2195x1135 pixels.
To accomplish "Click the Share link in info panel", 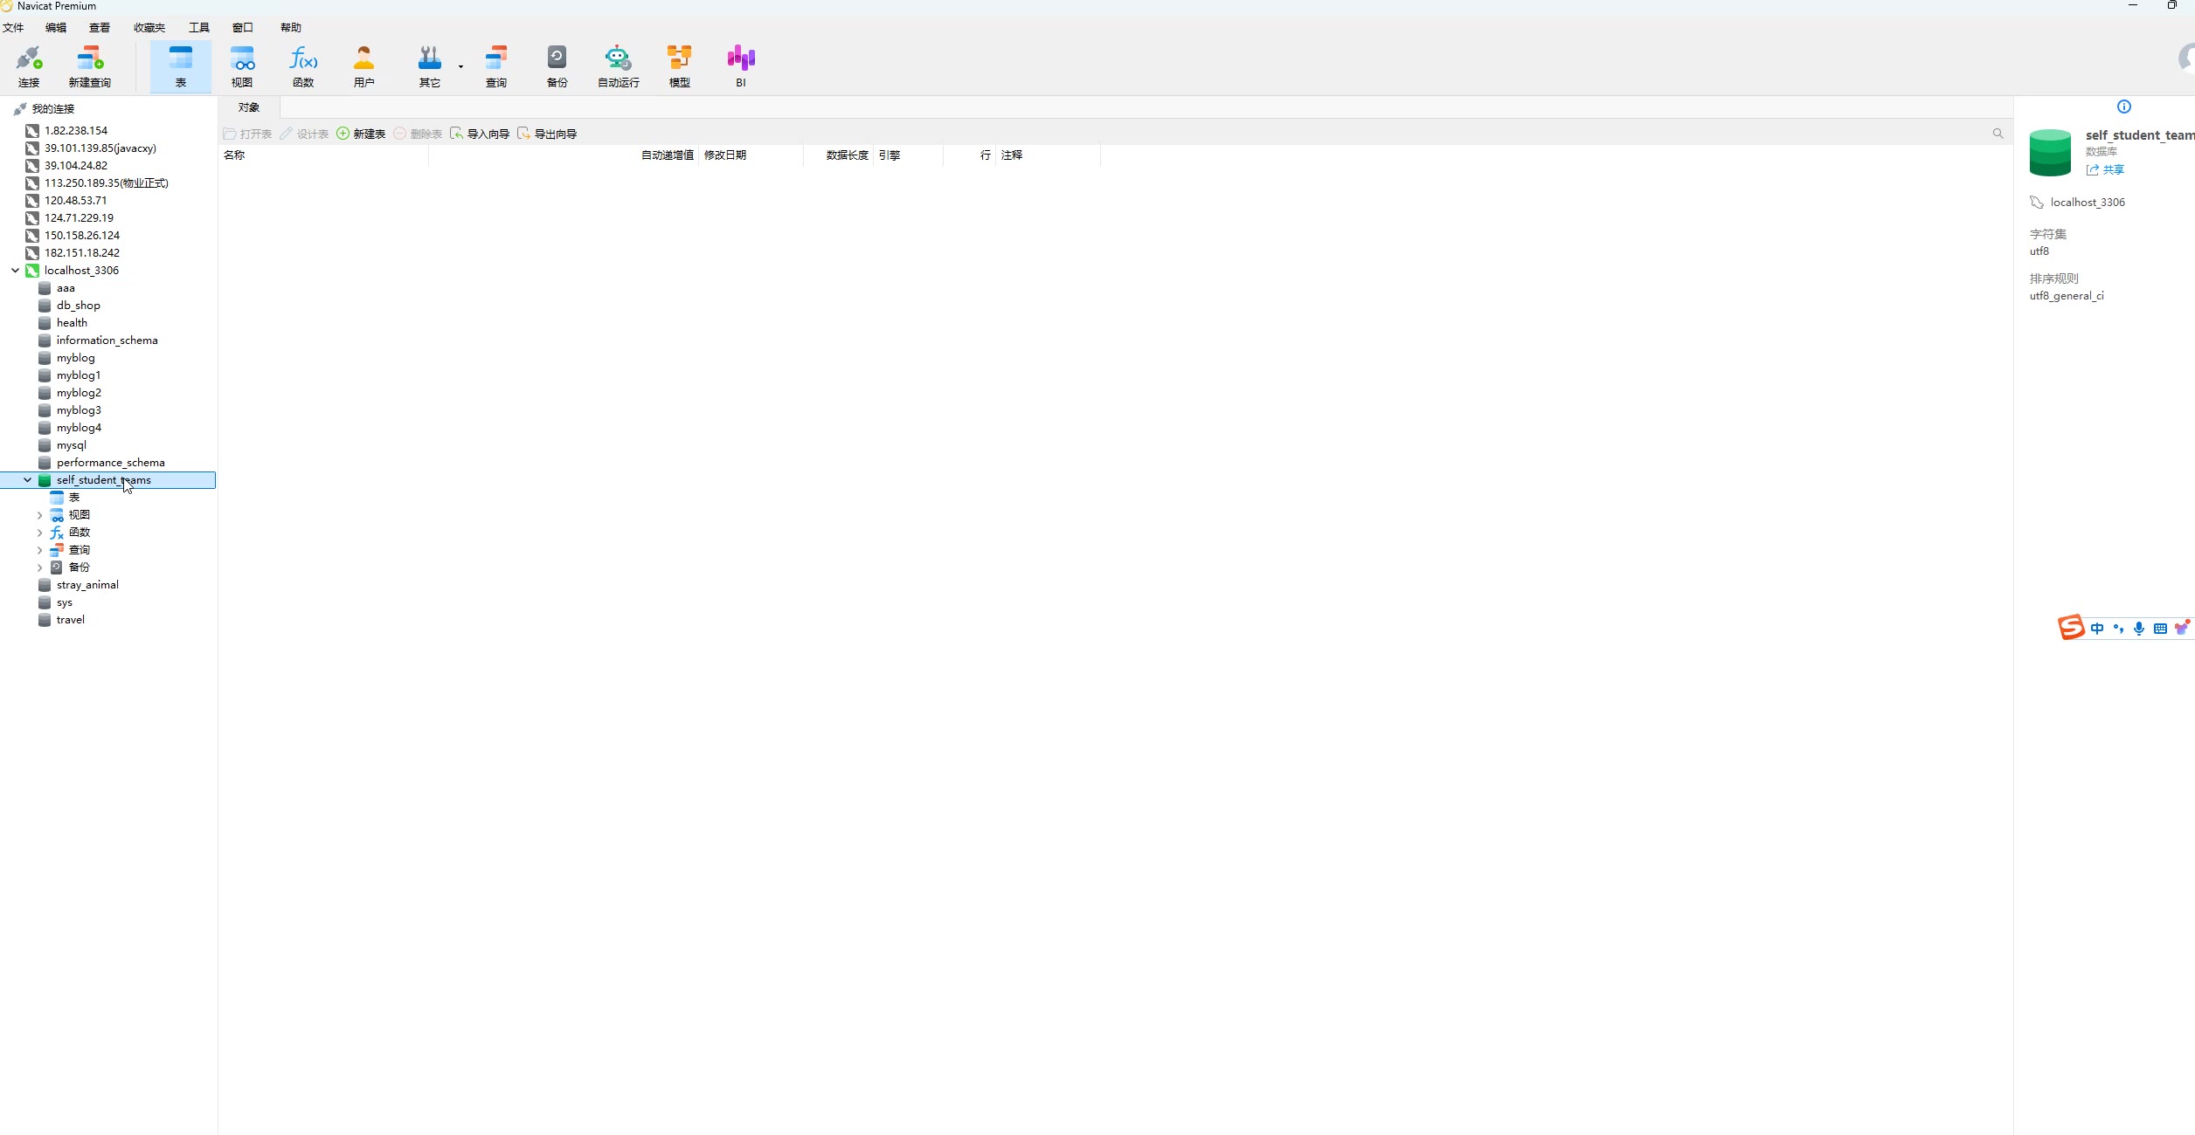I will (2105, 170).
